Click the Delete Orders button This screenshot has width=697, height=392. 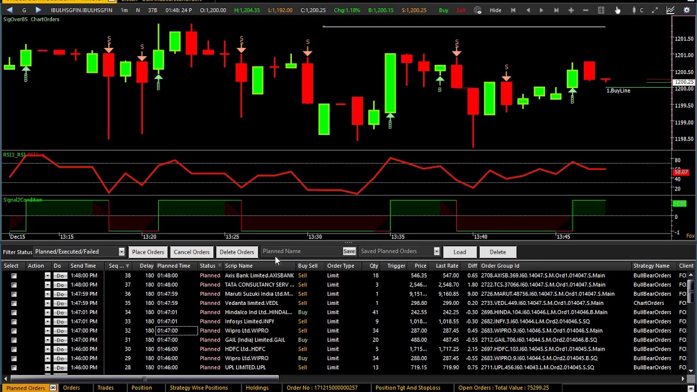[237, 252]
